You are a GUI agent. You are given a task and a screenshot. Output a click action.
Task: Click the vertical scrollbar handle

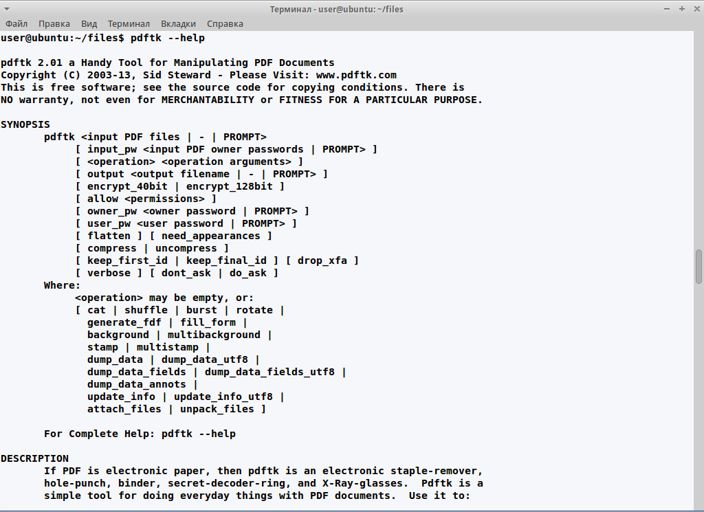point(698,267)
